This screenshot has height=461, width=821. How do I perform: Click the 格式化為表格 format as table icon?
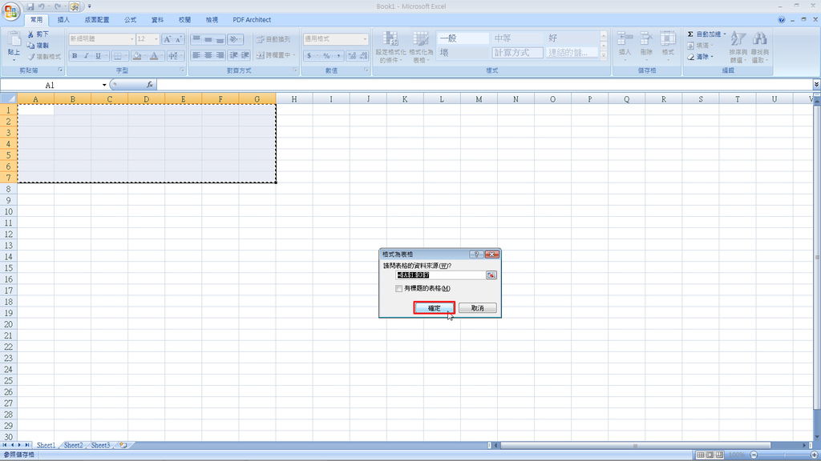tap(420, 39)
